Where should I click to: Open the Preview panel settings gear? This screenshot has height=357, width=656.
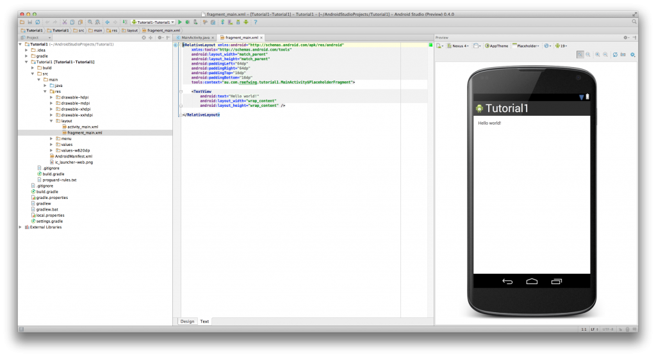pyautogui.click(x=626, y=38)
